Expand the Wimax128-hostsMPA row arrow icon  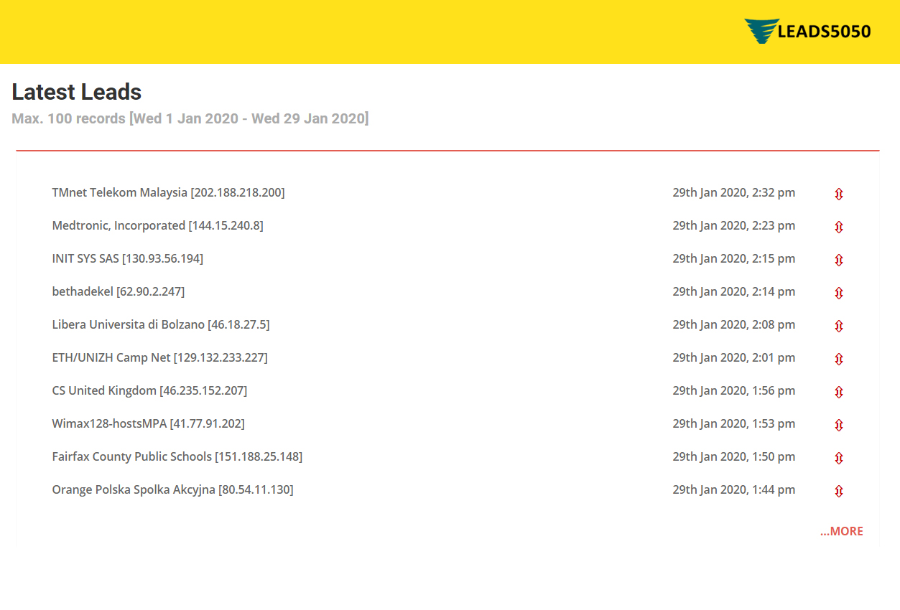click(x=838, y=425)
